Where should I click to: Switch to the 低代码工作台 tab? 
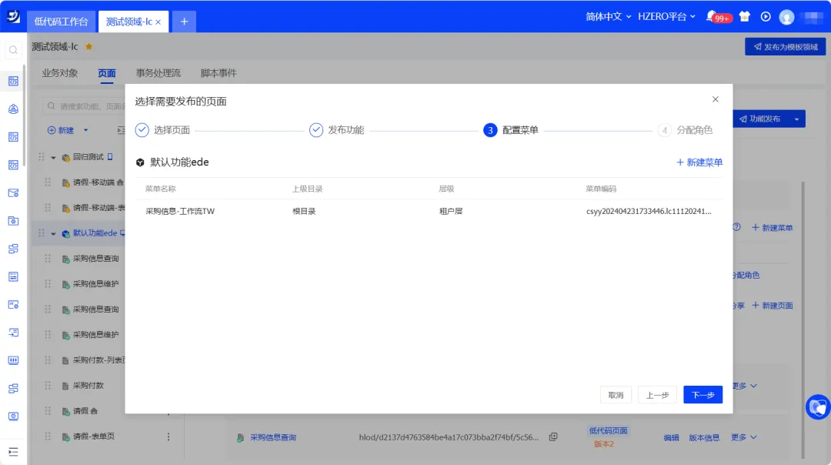point(61,22)
